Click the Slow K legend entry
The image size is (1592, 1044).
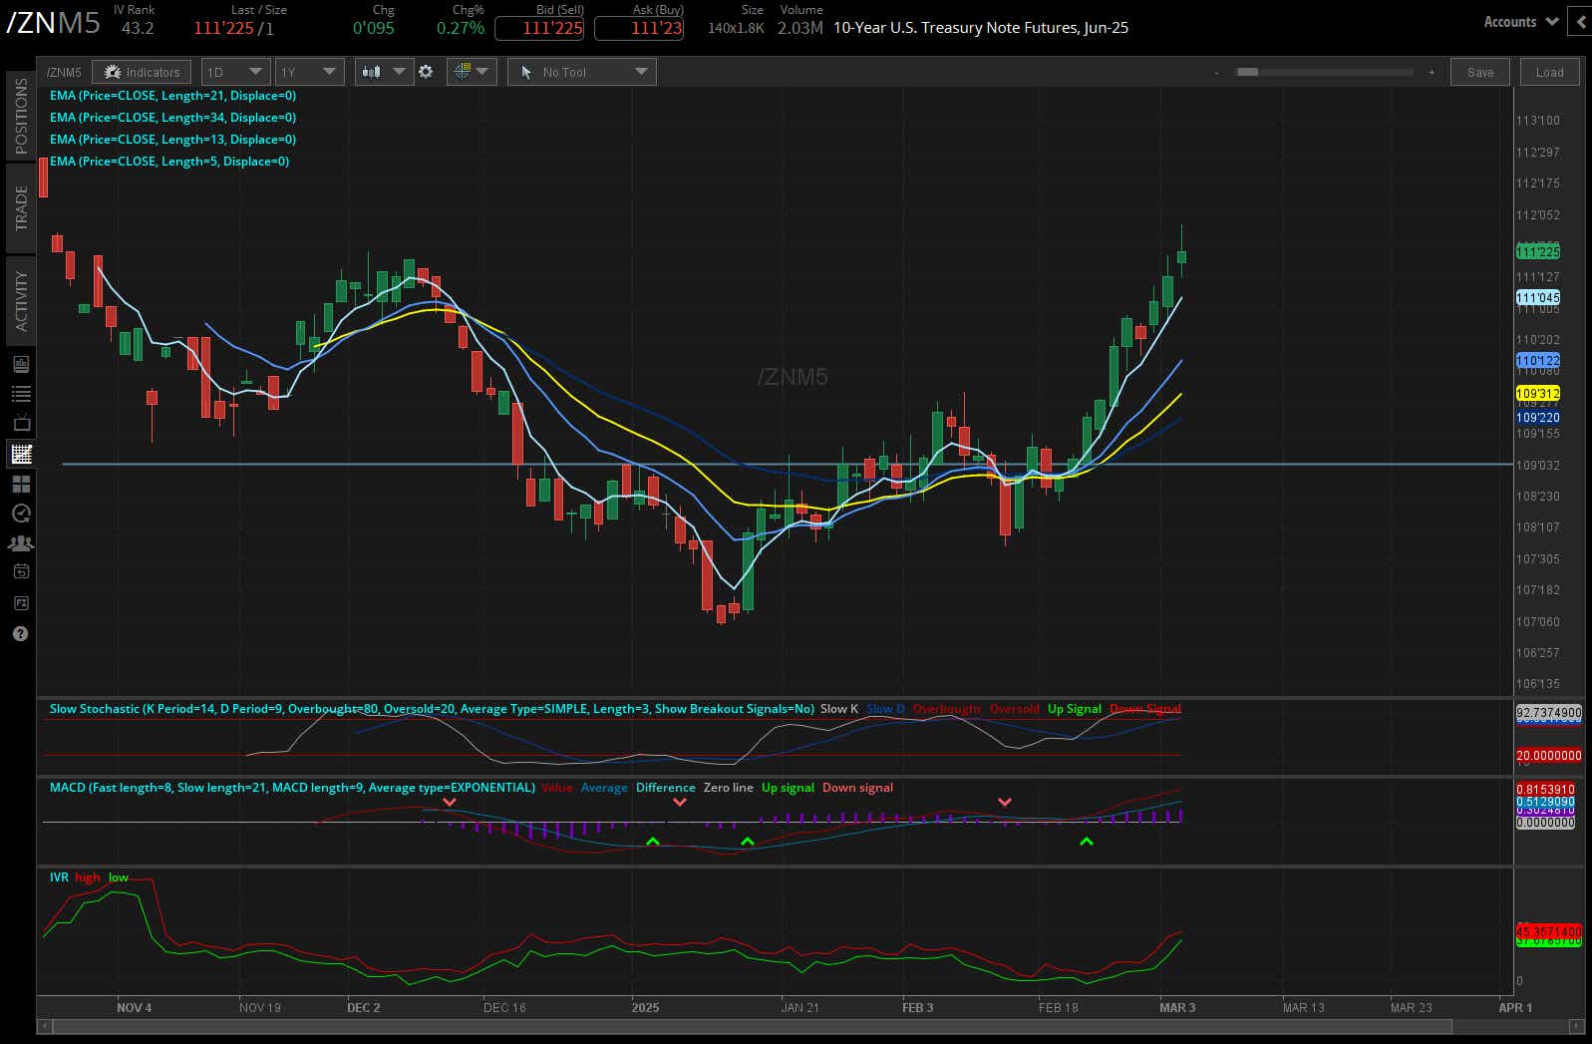(839, 709)
